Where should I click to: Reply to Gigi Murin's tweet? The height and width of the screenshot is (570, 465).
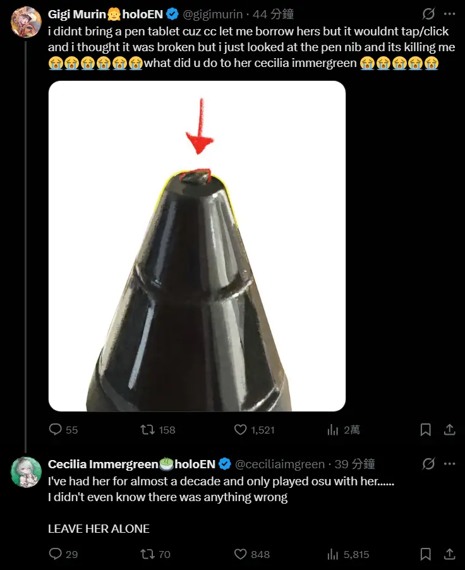click(x=56, y=430)
